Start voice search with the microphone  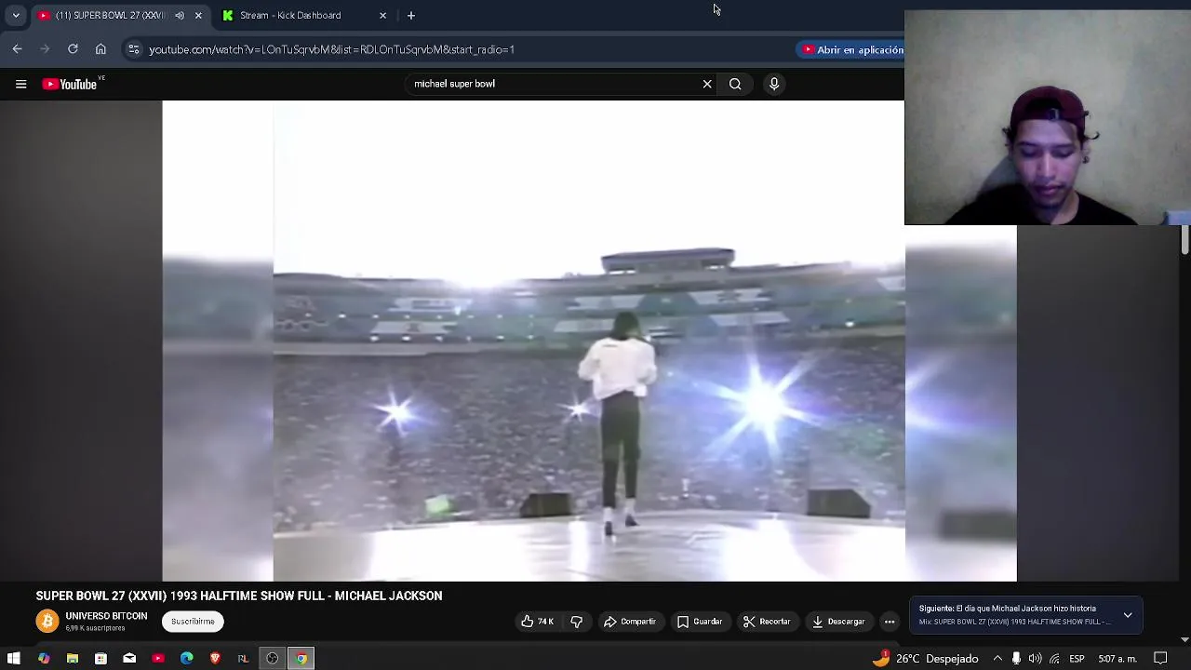pyautogui.click(x=774, y=84)
